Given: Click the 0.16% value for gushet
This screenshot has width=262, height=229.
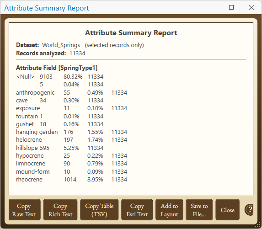Looking at the screenshot, I should point(71,124).
